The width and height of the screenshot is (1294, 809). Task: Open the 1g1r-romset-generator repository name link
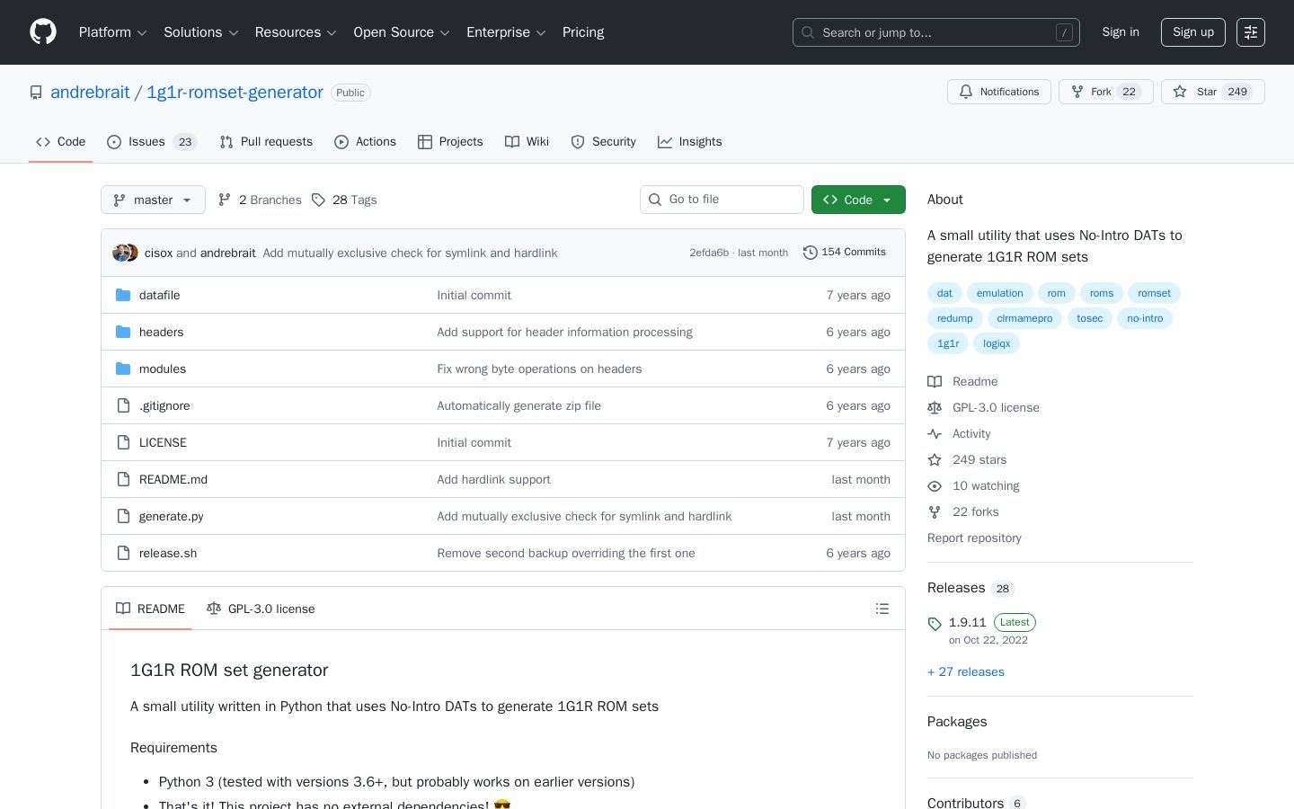[235, 92]
